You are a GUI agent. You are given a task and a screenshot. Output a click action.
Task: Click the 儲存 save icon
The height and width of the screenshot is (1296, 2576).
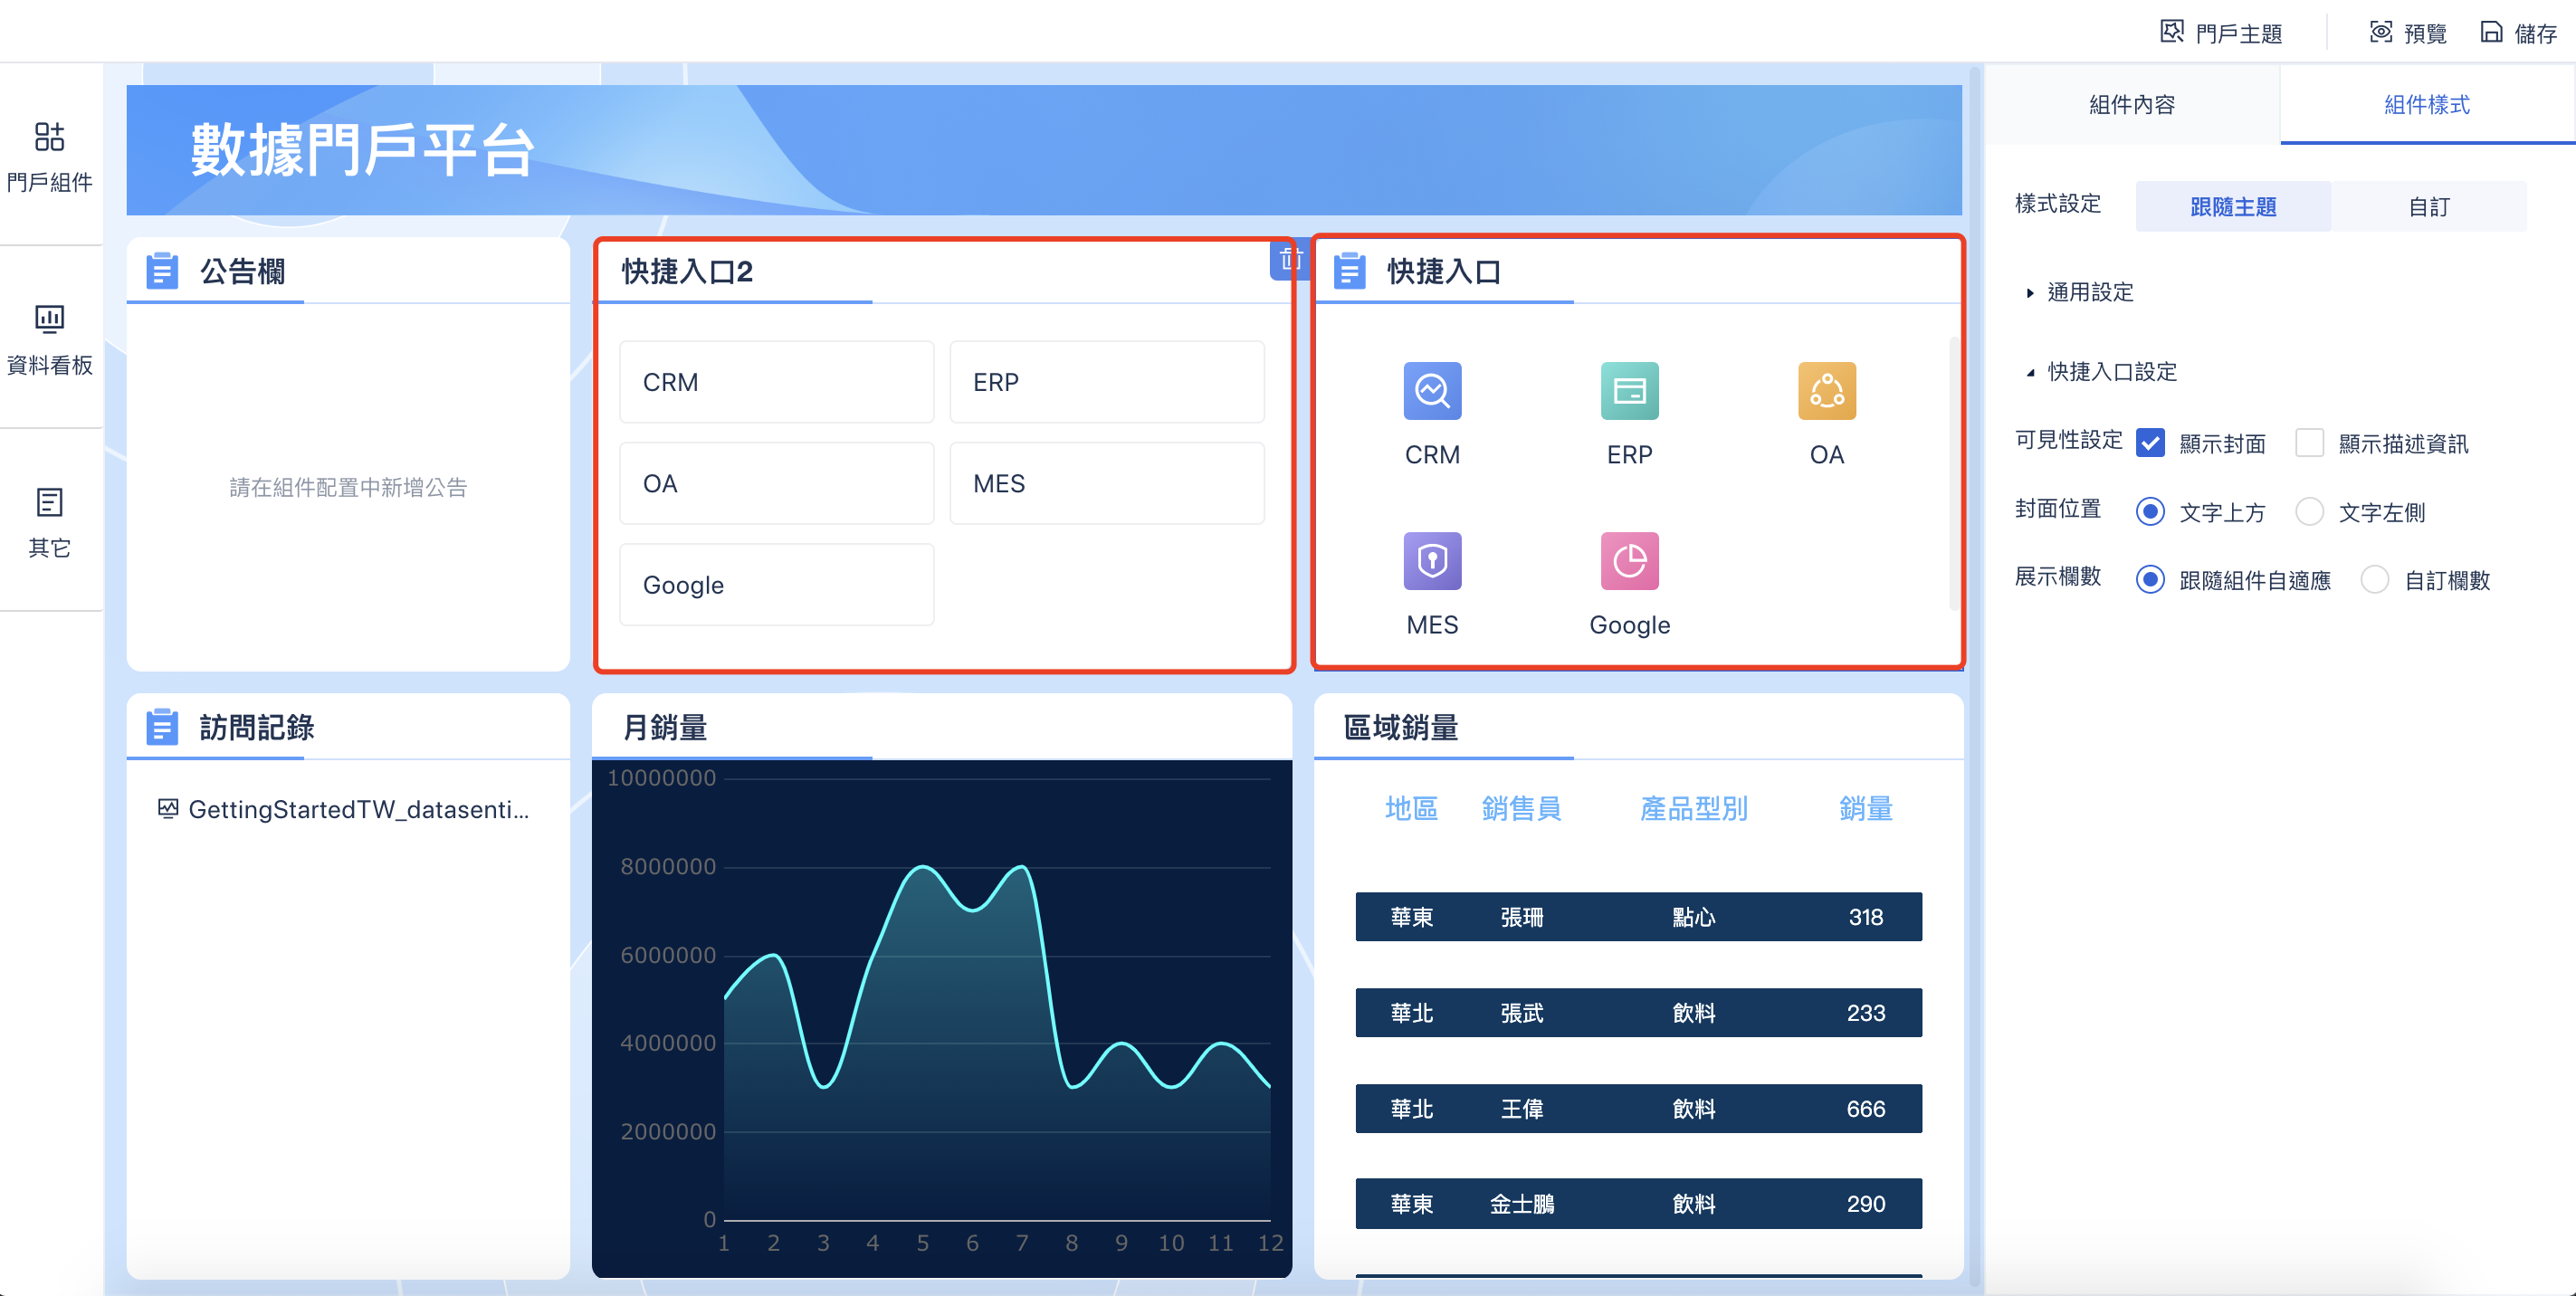click(2491, 32)
